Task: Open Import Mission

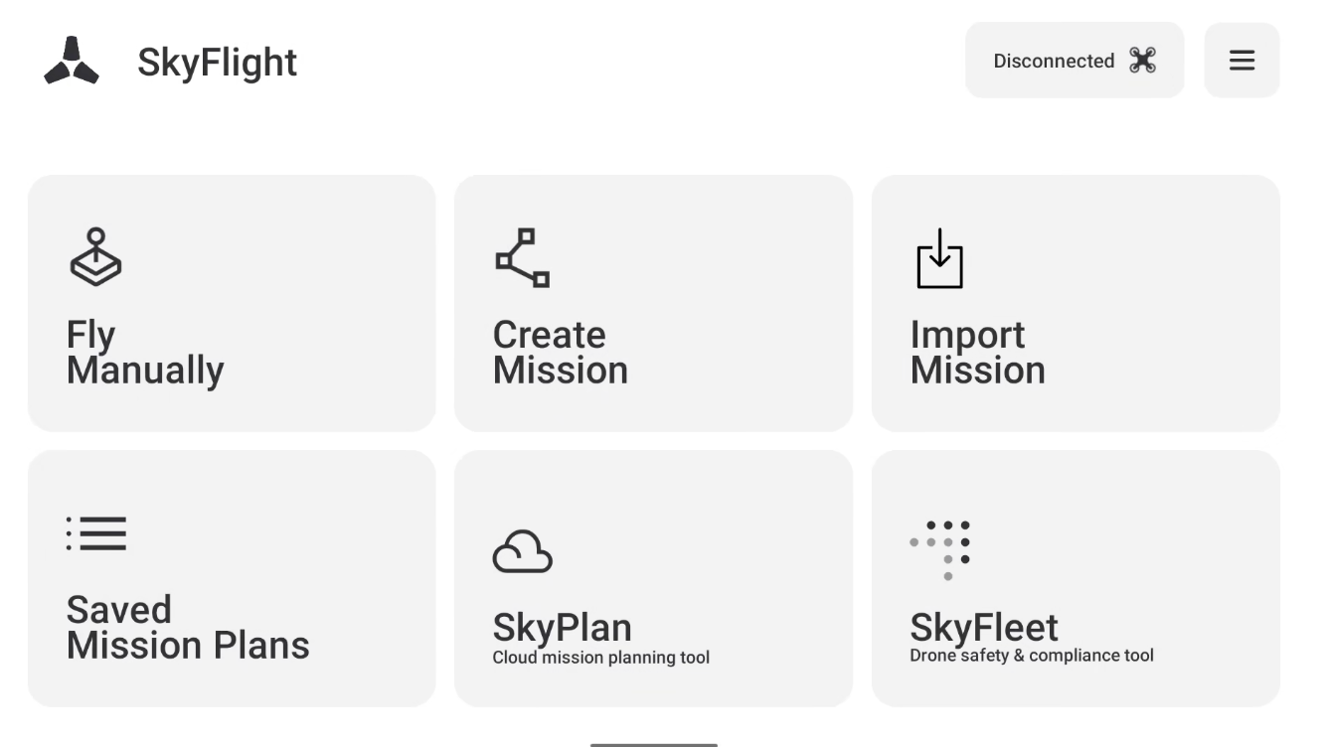Action: pos(1076,303)
